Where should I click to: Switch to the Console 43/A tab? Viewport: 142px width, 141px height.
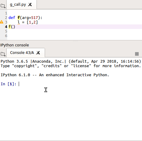click(26, 53)
